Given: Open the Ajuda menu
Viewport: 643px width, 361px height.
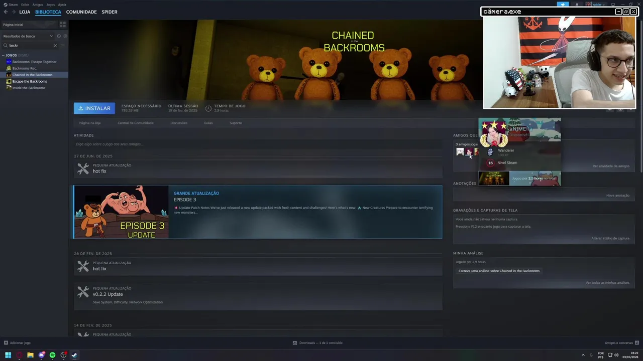Looking at the screenshot, I should pos(62,5).
